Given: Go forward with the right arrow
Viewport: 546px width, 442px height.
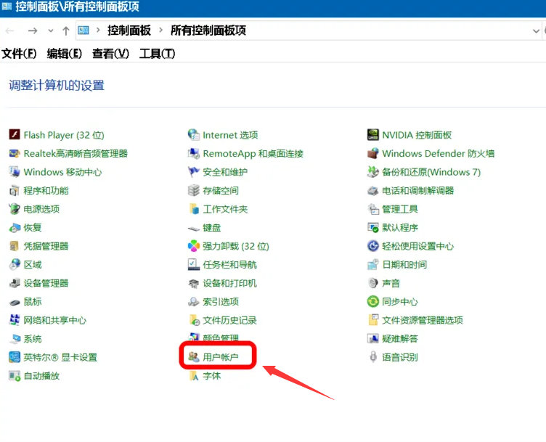Looking at the screenshot, I should click(x=33, y=30).
